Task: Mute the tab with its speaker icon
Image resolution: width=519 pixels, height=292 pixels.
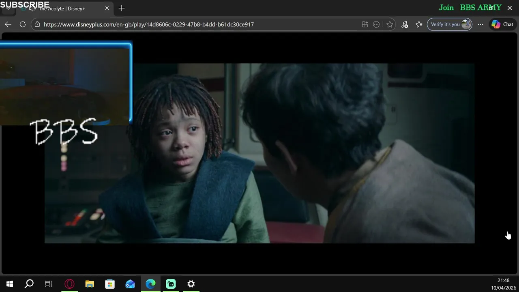Action: coord(32,9)
